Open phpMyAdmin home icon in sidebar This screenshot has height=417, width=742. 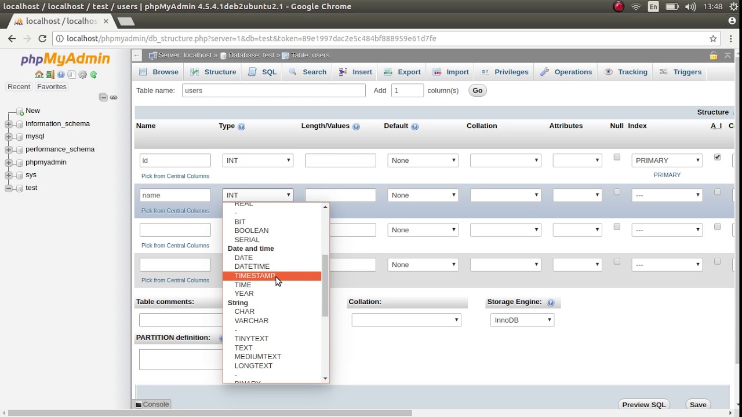tap(39, 75)
